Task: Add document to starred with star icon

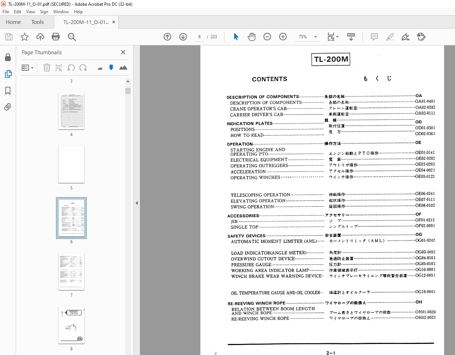Action: pos(25,37)
